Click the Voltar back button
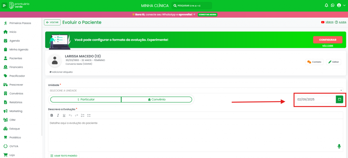The height and width of the screenshot is (158, 348). [52, 22]
